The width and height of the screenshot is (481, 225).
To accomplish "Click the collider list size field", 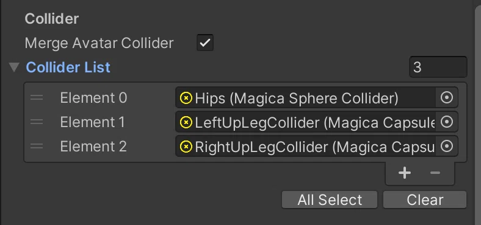I will click(438, 67).
